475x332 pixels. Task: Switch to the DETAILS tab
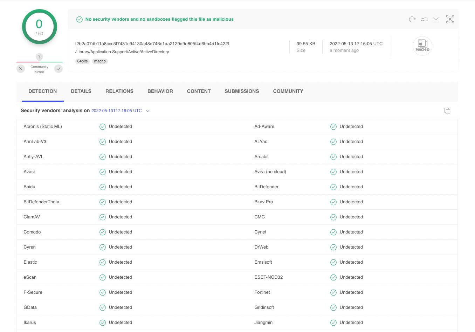(81, 91)
